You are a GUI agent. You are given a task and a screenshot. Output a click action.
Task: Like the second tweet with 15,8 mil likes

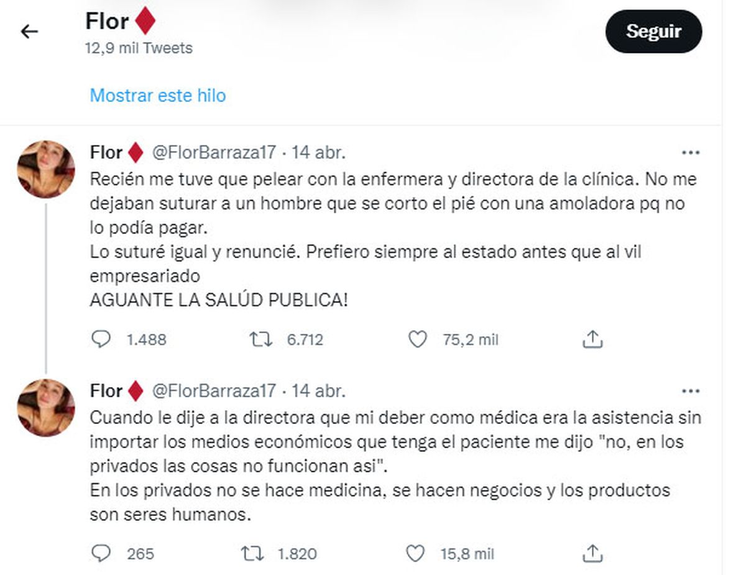415,553
